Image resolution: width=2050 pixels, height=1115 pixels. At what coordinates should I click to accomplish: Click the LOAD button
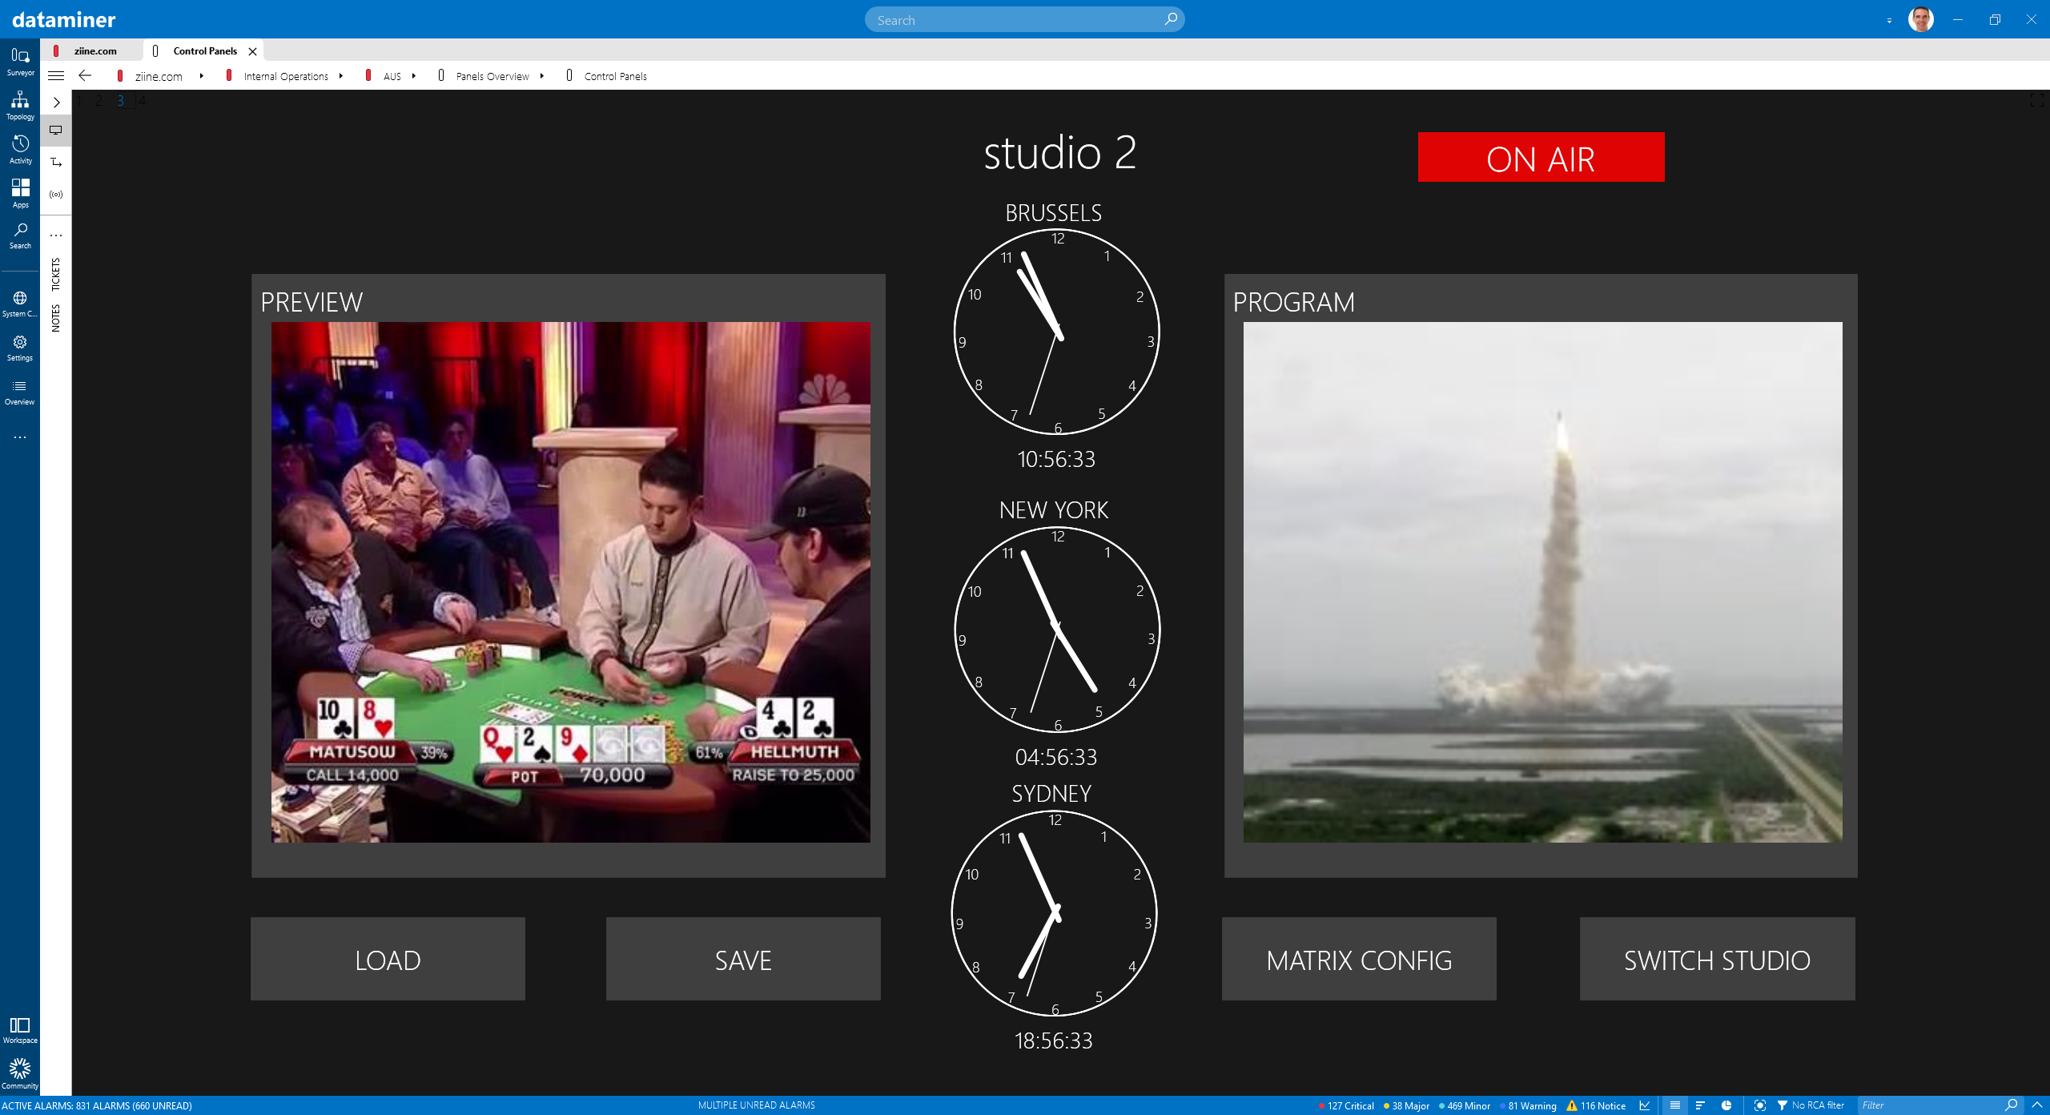pos(388,959)
